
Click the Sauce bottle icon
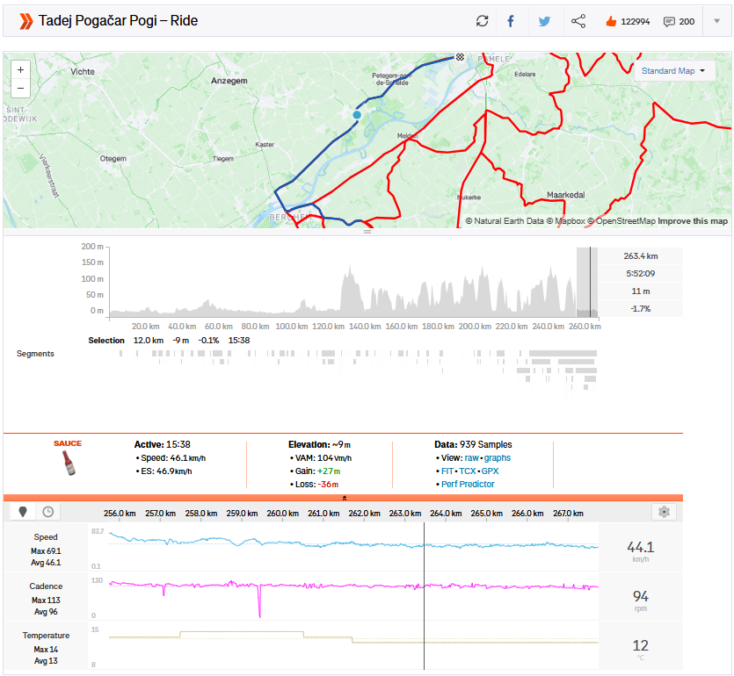(x=68, y=463)
